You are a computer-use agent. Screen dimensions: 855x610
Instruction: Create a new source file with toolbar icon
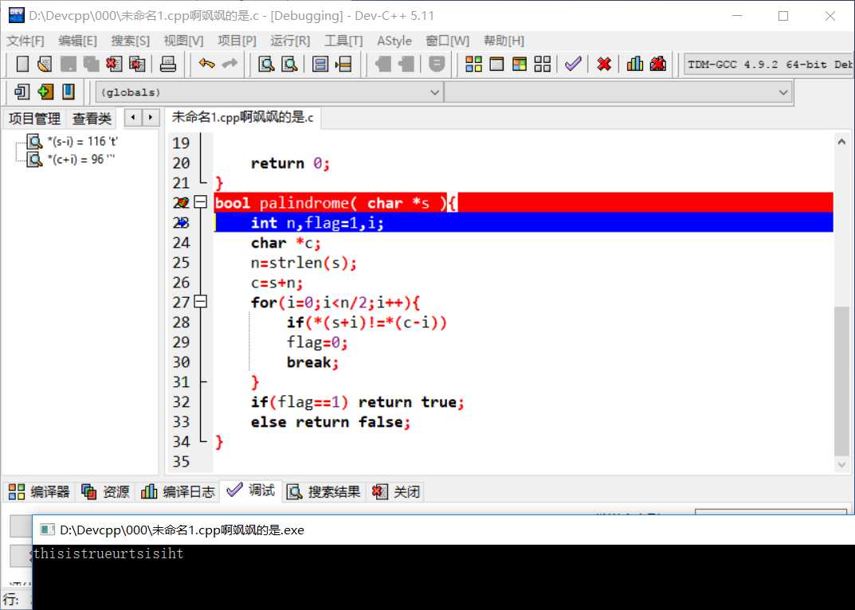[22, 65]
